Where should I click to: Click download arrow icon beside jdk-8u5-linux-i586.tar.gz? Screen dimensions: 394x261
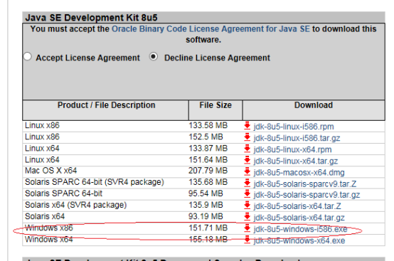click(x=247, y=137)
